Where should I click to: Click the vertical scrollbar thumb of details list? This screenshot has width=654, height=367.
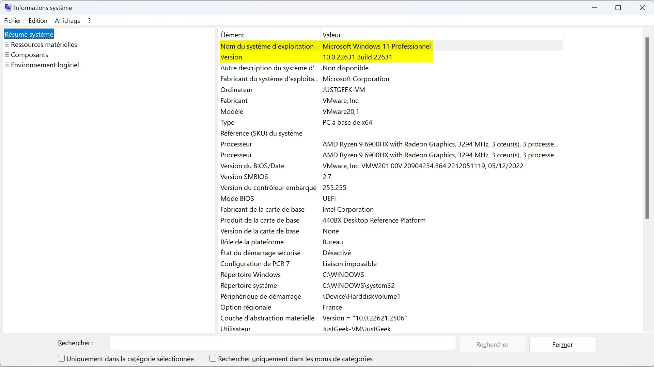point(647,128)
